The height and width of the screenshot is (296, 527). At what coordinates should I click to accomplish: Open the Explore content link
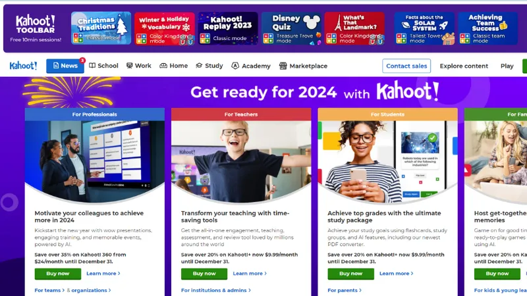click(464, 66)
